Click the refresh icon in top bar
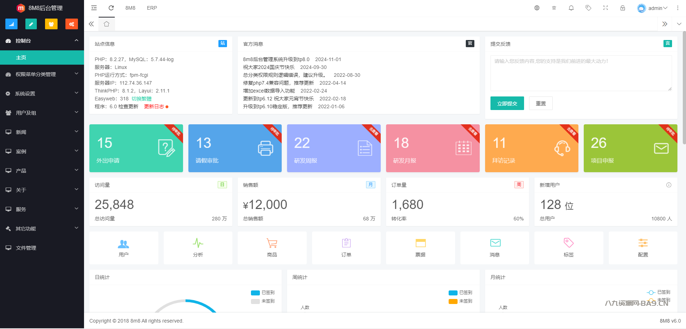The width and height of the screenshot is (686, 329). click(111, 8)
